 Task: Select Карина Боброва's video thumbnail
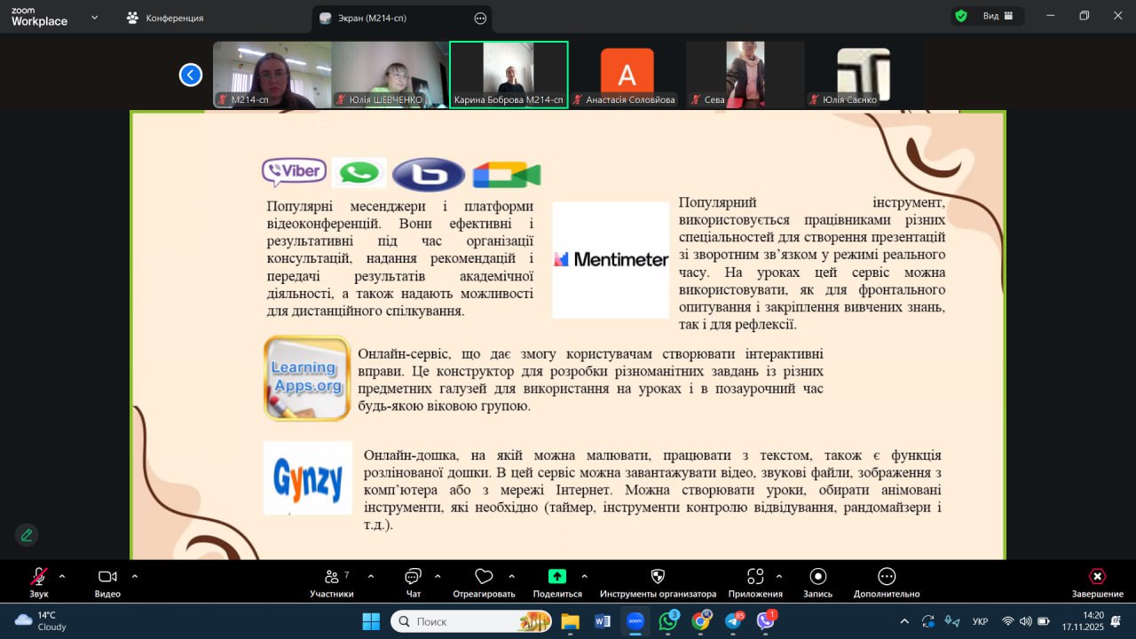click(x=509, y=75)
